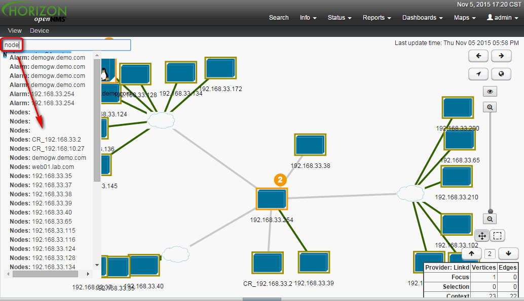This screenshot has height=301, width=524.
Task: Open the Status dropdown menu
Action: 340,18
